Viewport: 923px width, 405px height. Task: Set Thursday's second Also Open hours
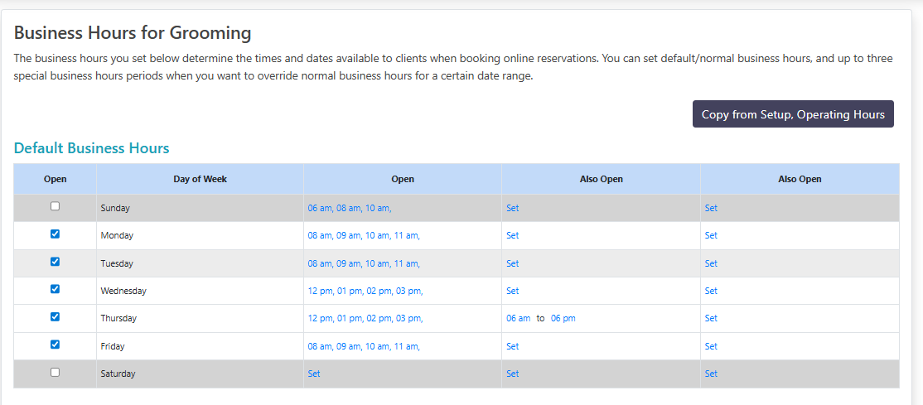[x=711, y=318]
